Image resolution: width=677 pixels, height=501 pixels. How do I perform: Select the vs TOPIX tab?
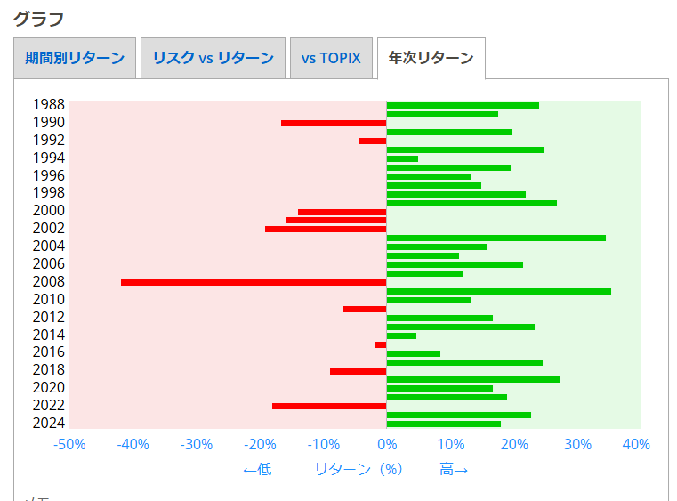click(x=331, y=59)
